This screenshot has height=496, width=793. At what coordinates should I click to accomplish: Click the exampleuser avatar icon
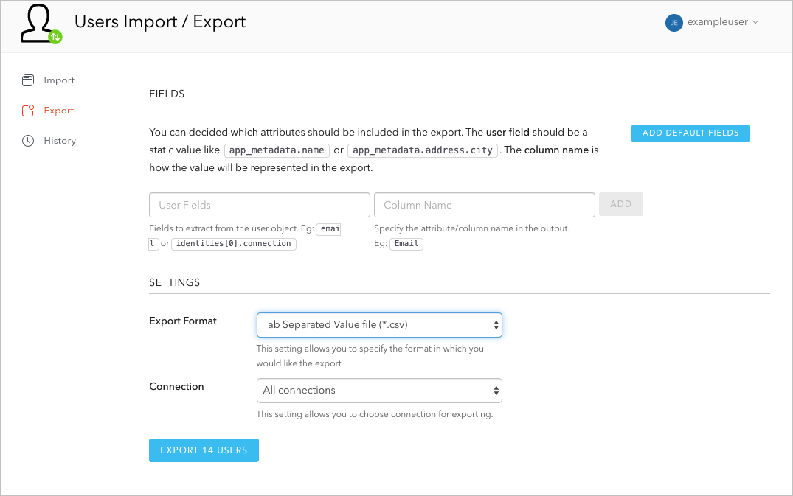coord(673,22)
